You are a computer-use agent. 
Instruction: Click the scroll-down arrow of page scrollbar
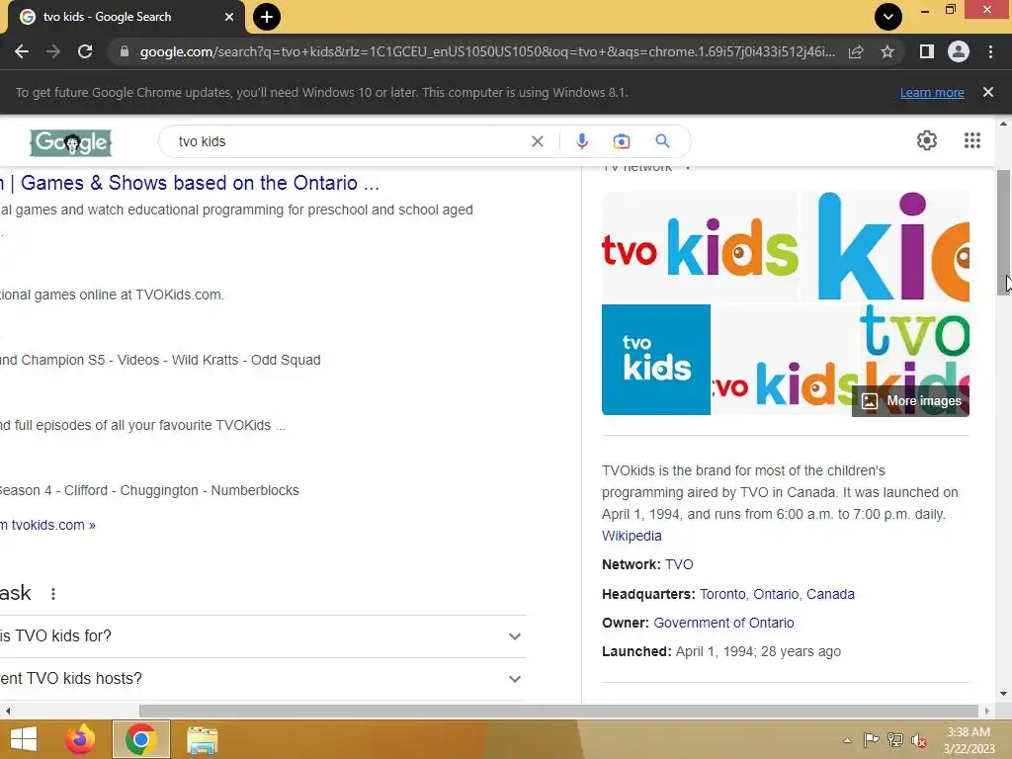click(1003, 694)
